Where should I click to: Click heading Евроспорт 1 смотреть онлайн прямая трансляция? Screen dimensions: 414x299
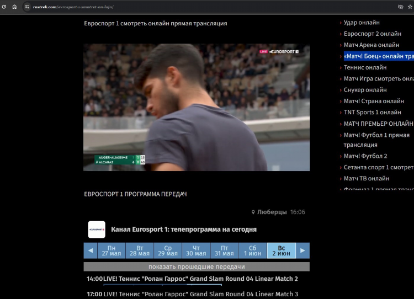(156, 24)
